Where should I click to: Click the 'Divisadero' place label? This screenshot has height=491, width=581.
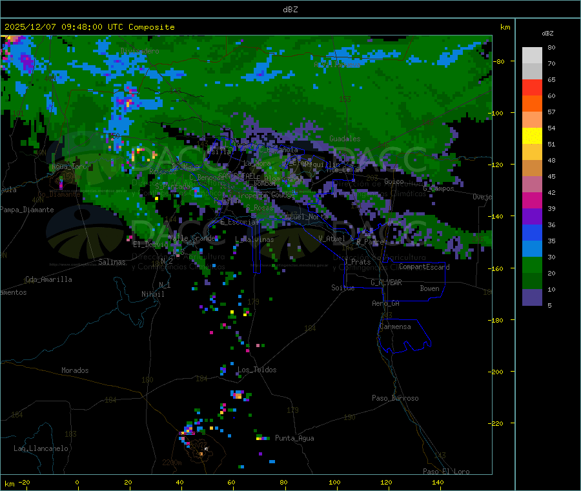(139, 51)
